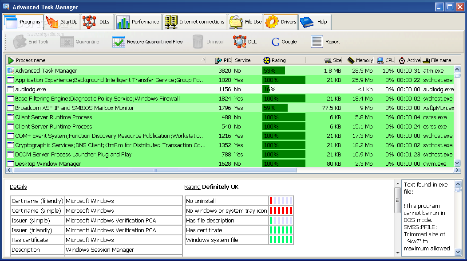Viewport: 467px width, 261px height.
Task: Sort by Rating column header
Action: click(x=284, y=60)
